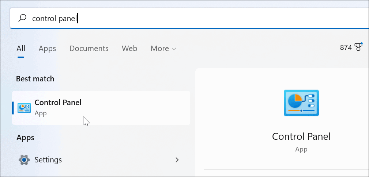Click the Apps section heading above Settings

coord(25,138)
